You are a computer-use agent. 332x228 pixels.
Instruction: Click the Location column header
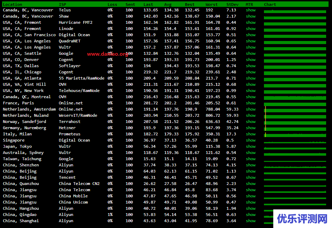point(12,4)
